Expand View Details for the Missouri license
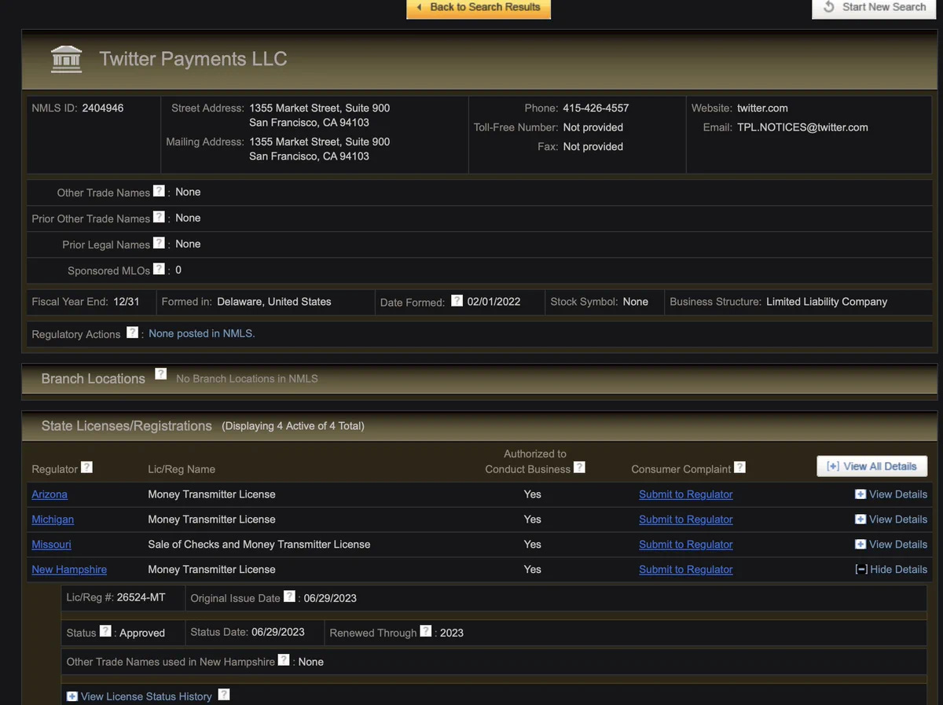The height and width of the screenshot is (705, 943). point(891,545)
